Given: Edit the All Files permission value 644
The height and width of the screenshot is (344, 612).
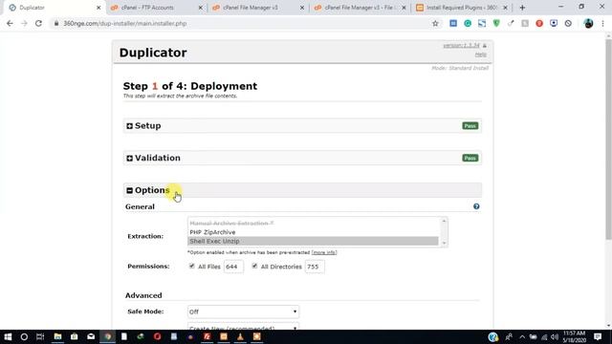Looking at the screenshot, I should [233, 267].
